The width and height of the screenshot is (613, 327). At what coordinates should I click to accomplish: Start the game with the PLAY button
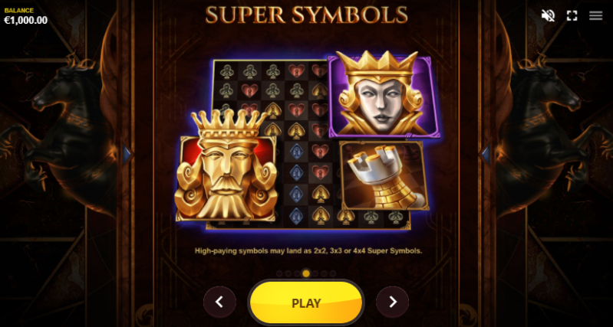pos(306,302)
